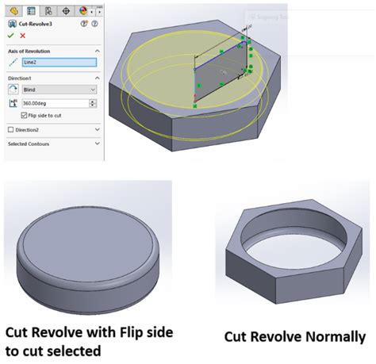Click the right tab scroll arrow
The height and width of the screenshot is (364, 376).
pos(99,12)
